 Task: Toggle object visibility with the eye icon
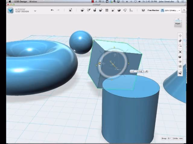(180, 61)
